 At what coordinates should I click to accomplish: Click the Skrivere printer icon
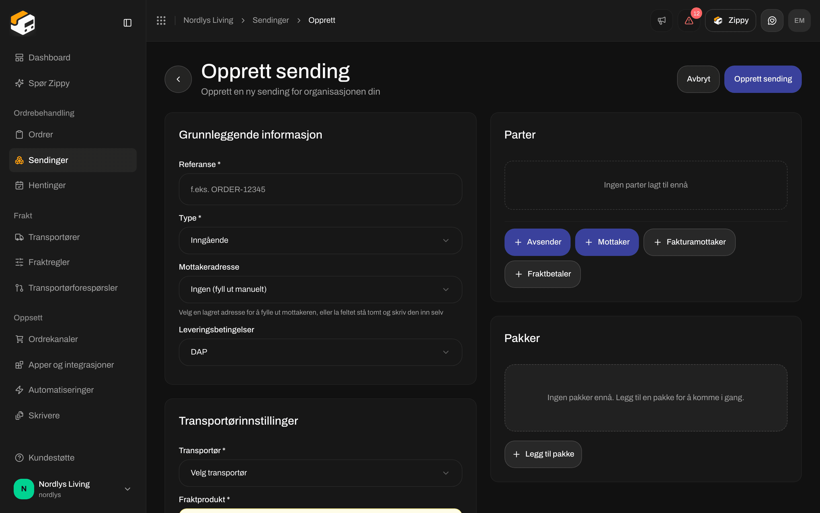point(19,416)
